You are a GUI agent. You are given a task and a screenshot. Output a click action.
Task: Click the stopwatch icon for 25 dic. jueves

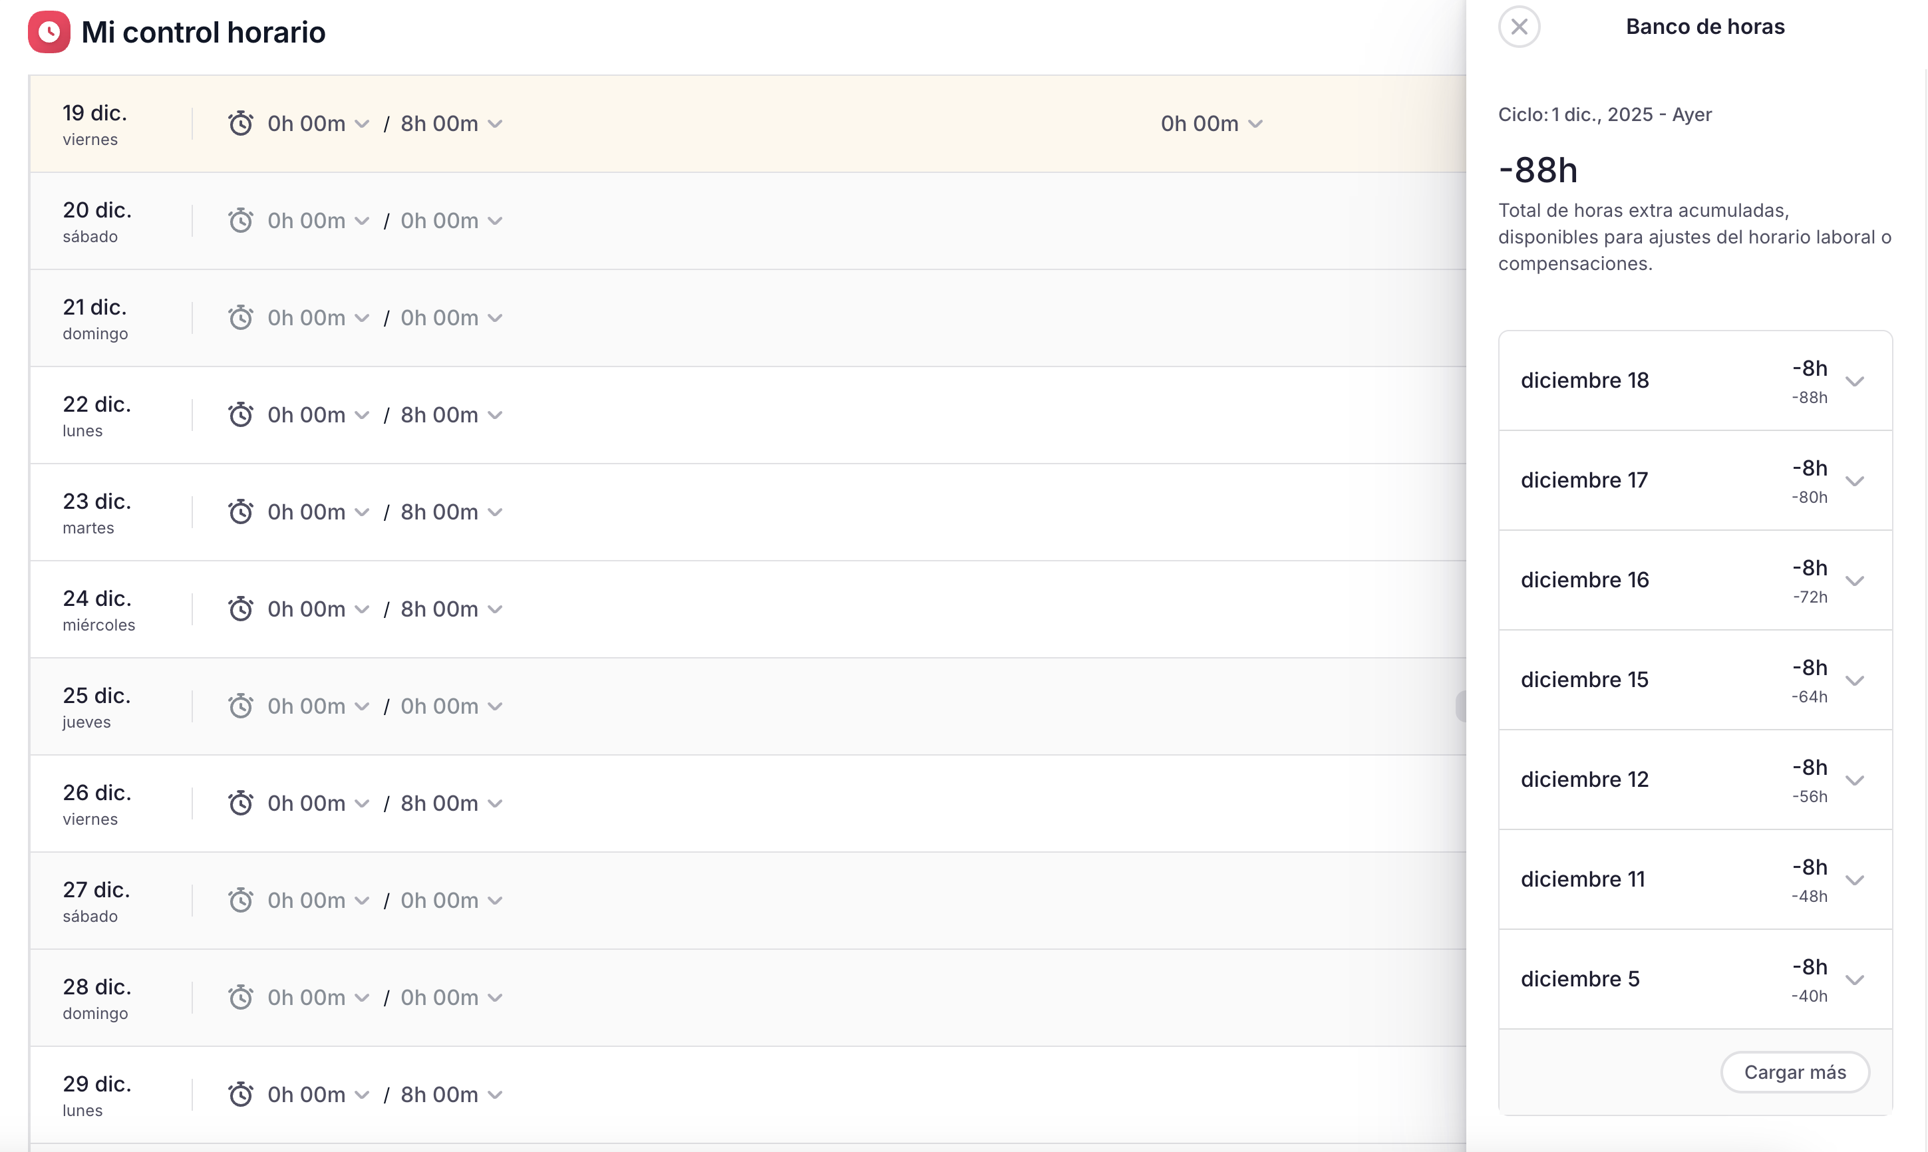click(x=241, y=706)
